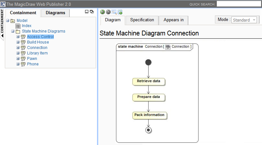Collapse the Model tree node
The width and height of the screenshot is (262, 145).
tap(8, 21)
